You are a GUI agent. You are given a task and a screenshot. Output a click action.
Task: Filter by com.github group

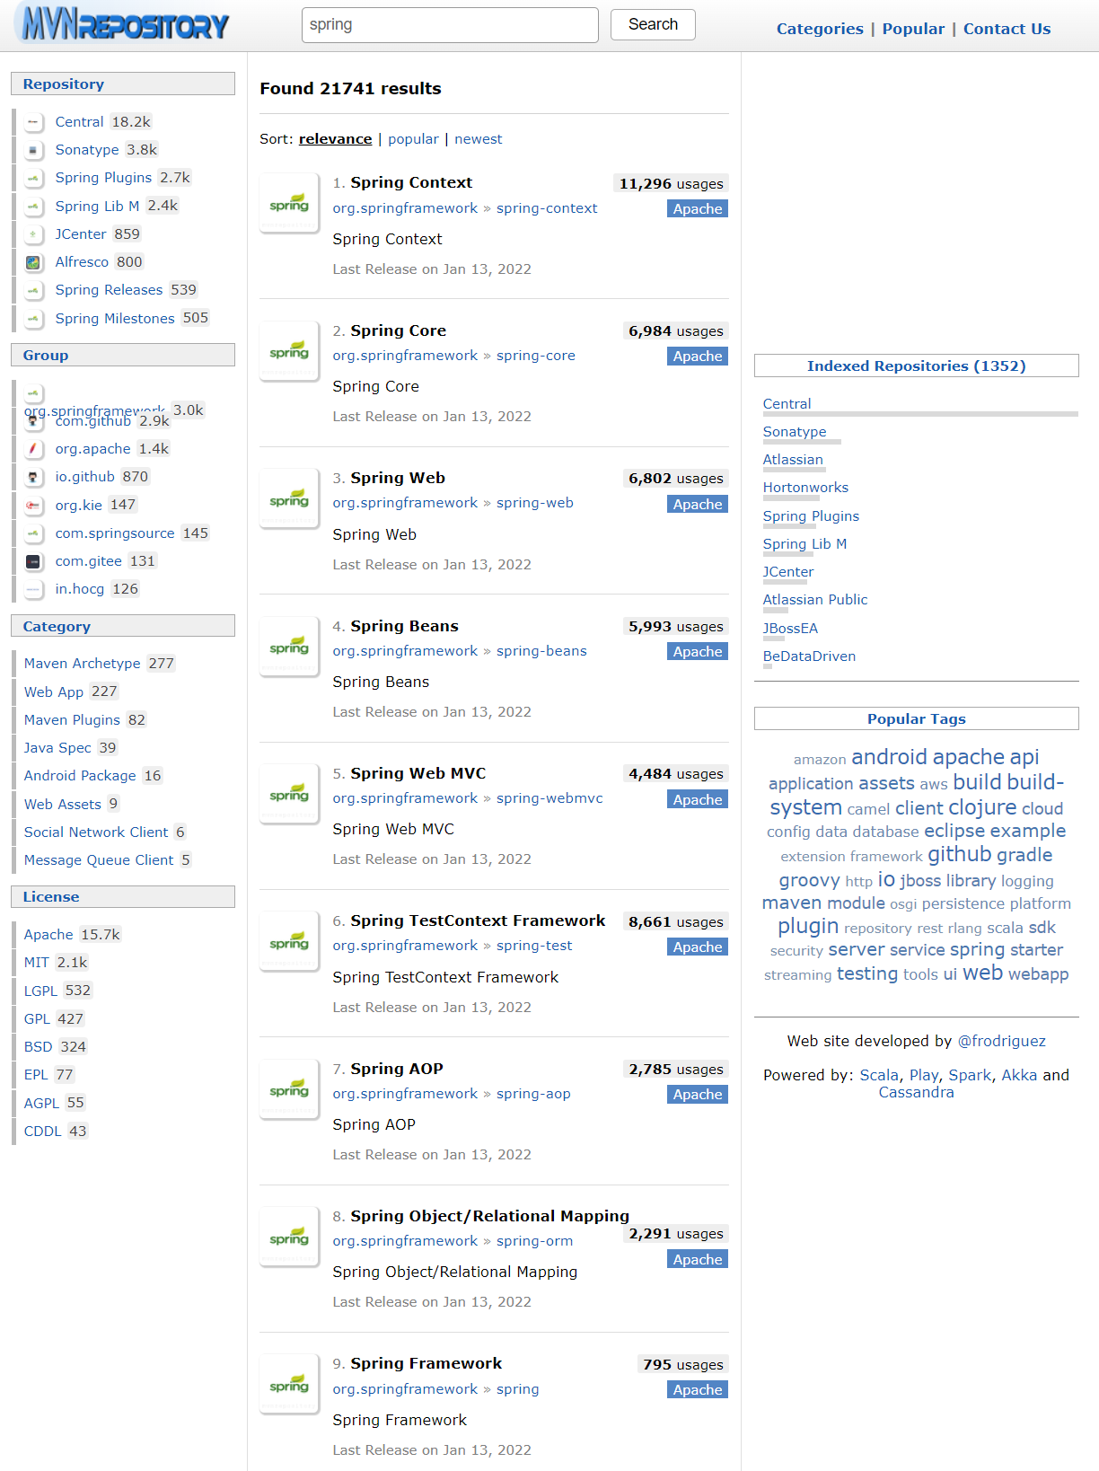click(x=93, y=421)
